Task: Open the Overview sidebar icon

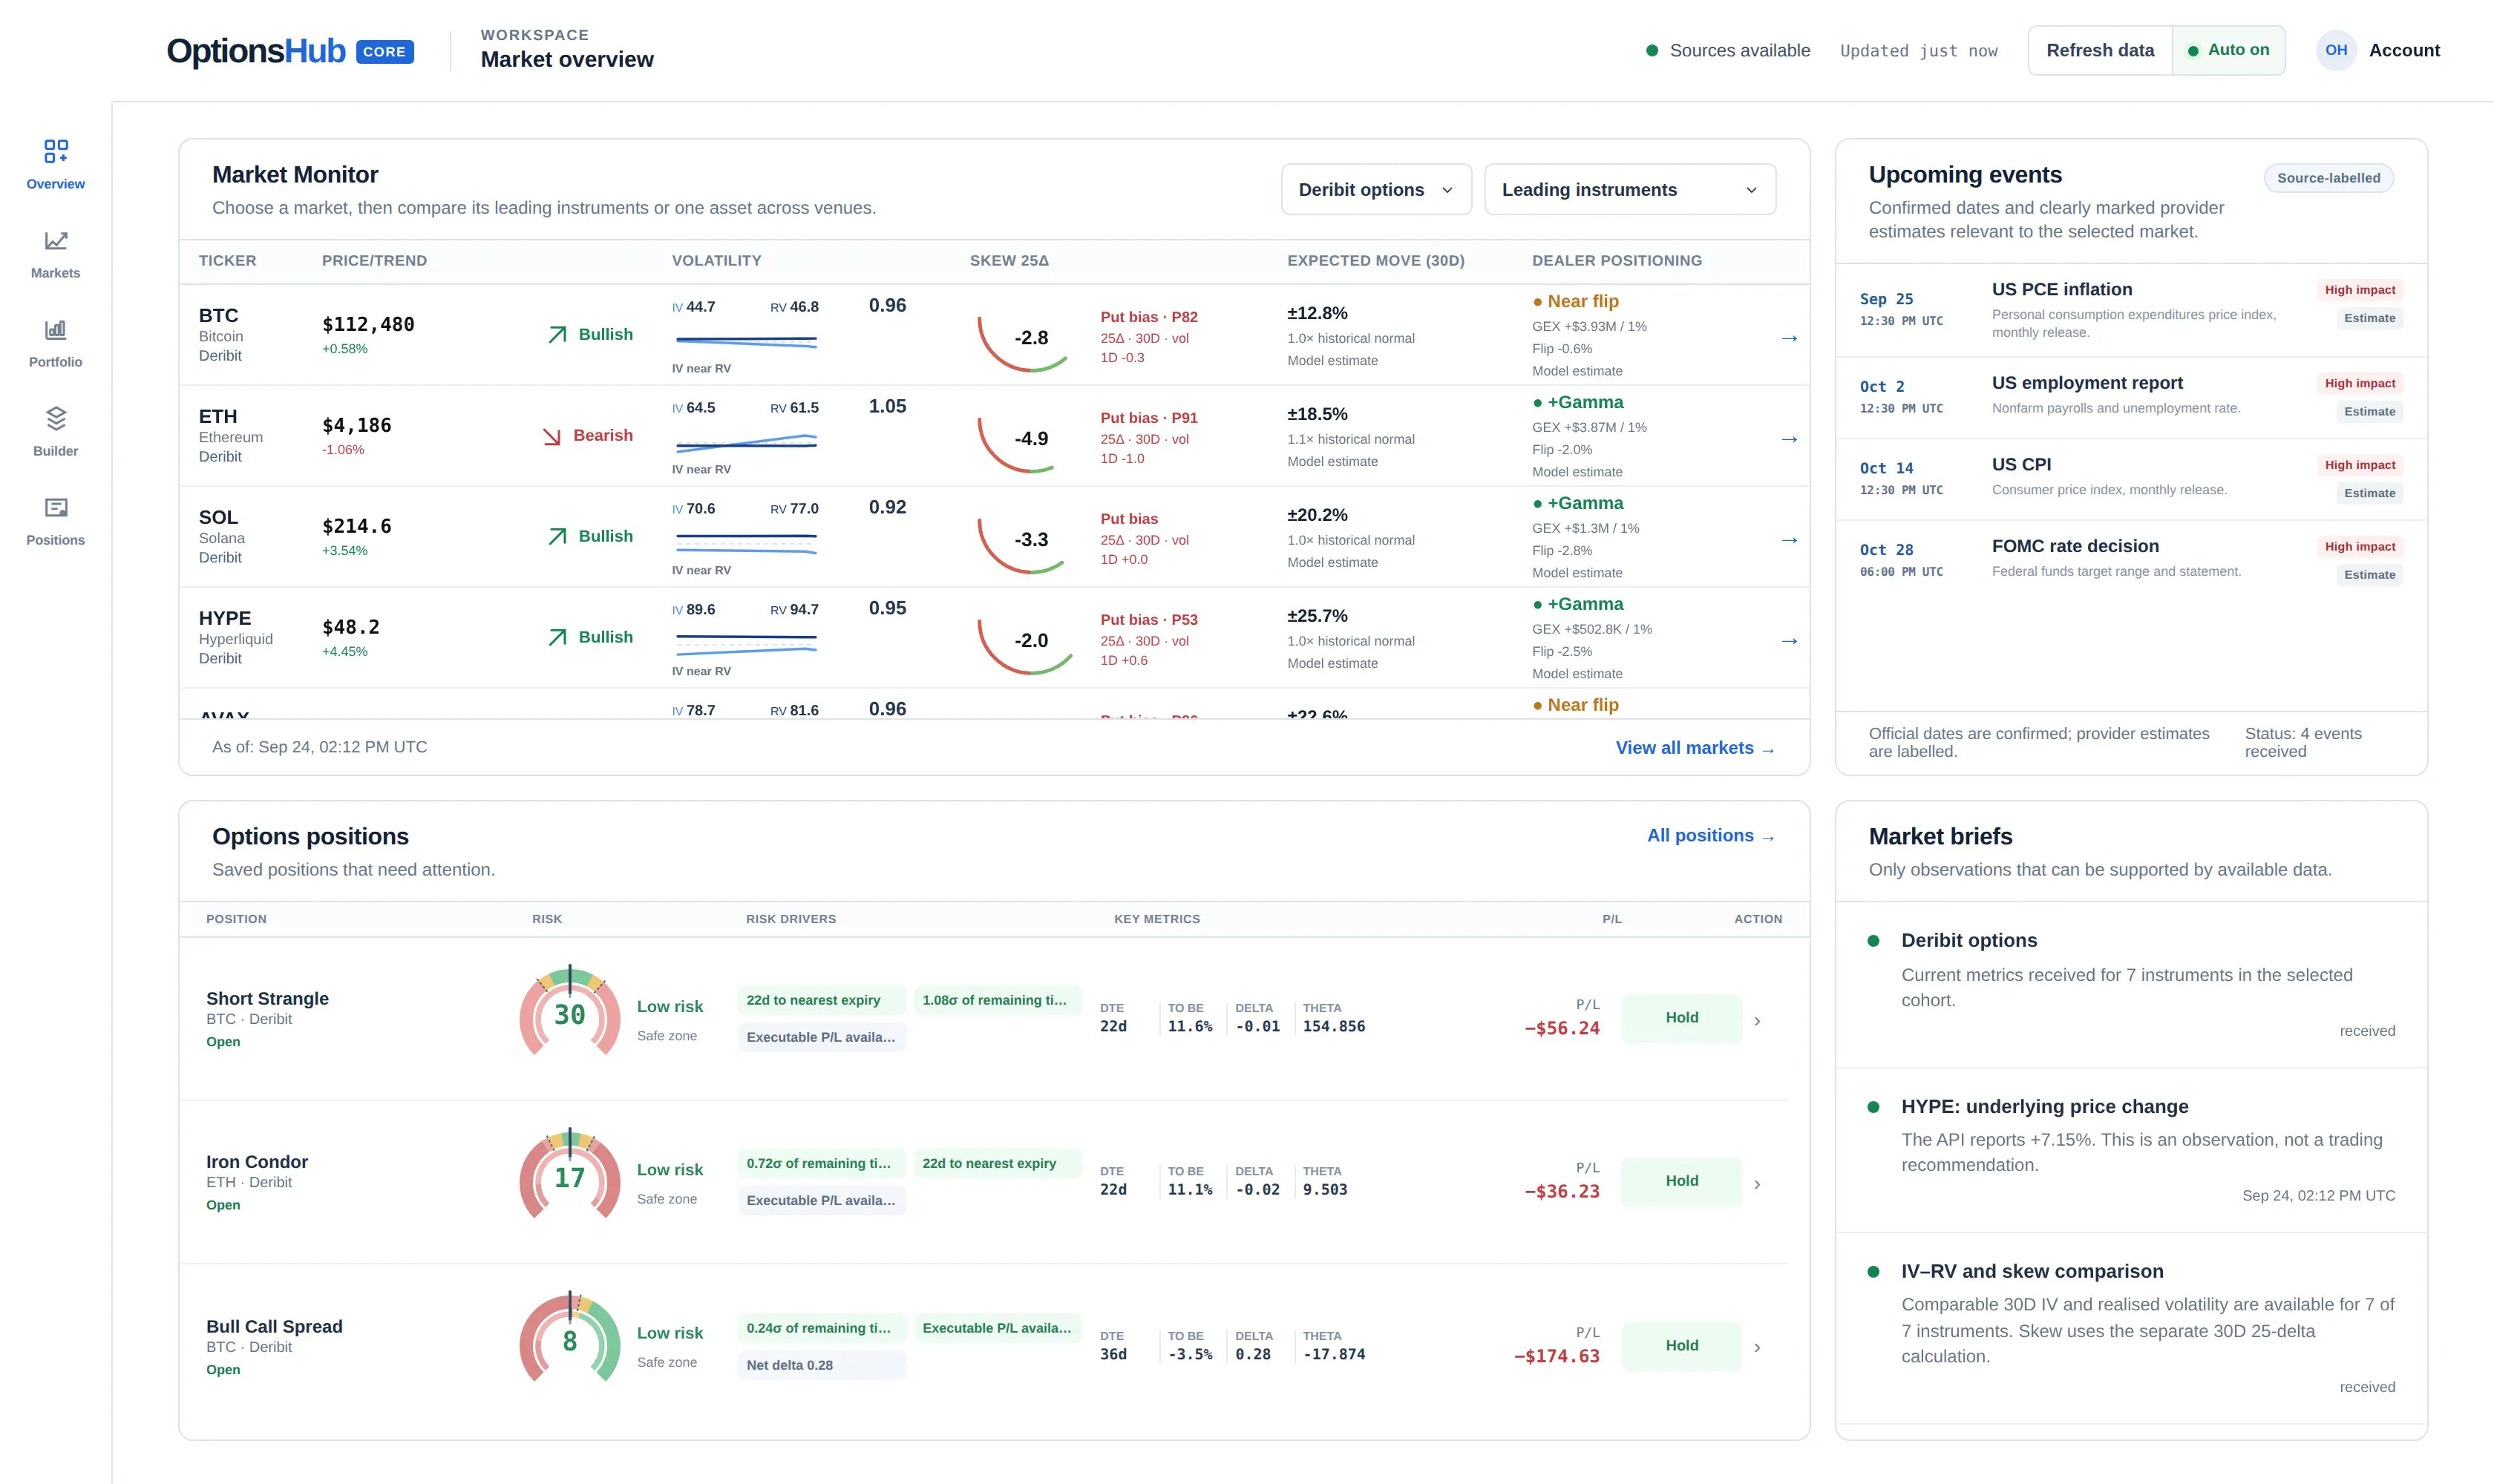Action: click(x=56, y=151)
